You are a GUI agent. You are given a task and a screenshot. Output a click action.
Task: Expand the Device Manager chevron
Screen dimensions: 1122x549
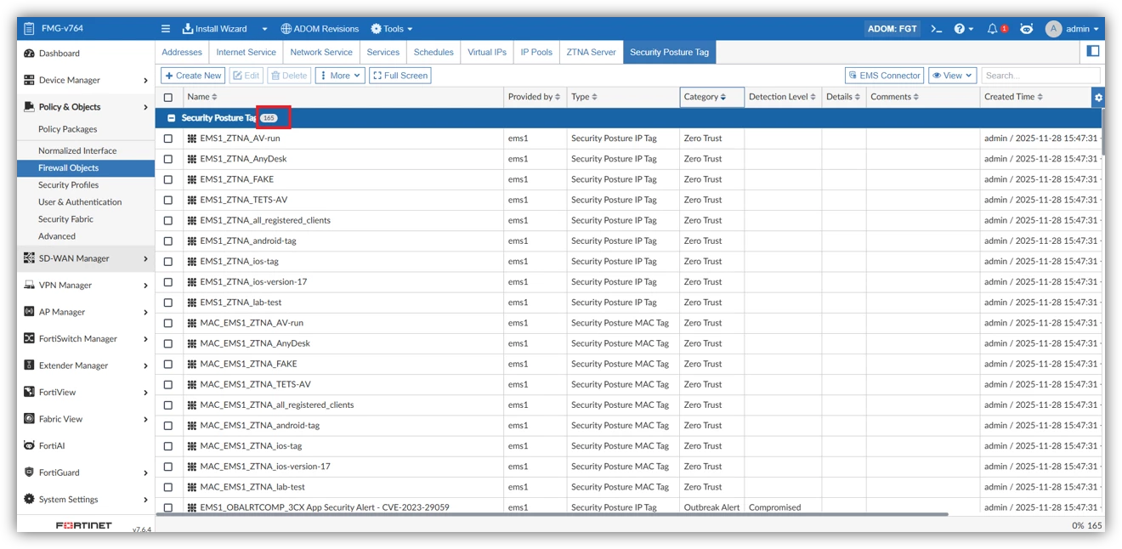coord(145,81)
